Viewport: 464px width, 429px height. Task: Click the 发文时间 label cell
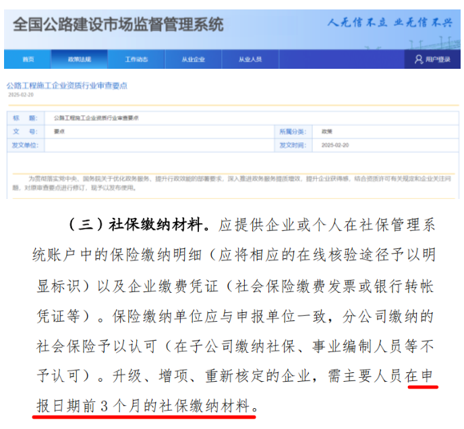tap(293, 145)
